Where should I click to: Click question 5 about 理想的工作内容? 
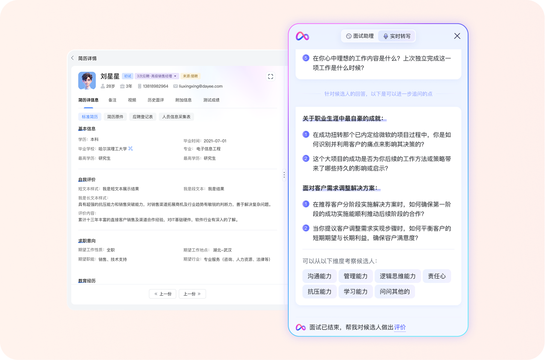(x=382, y=63)
